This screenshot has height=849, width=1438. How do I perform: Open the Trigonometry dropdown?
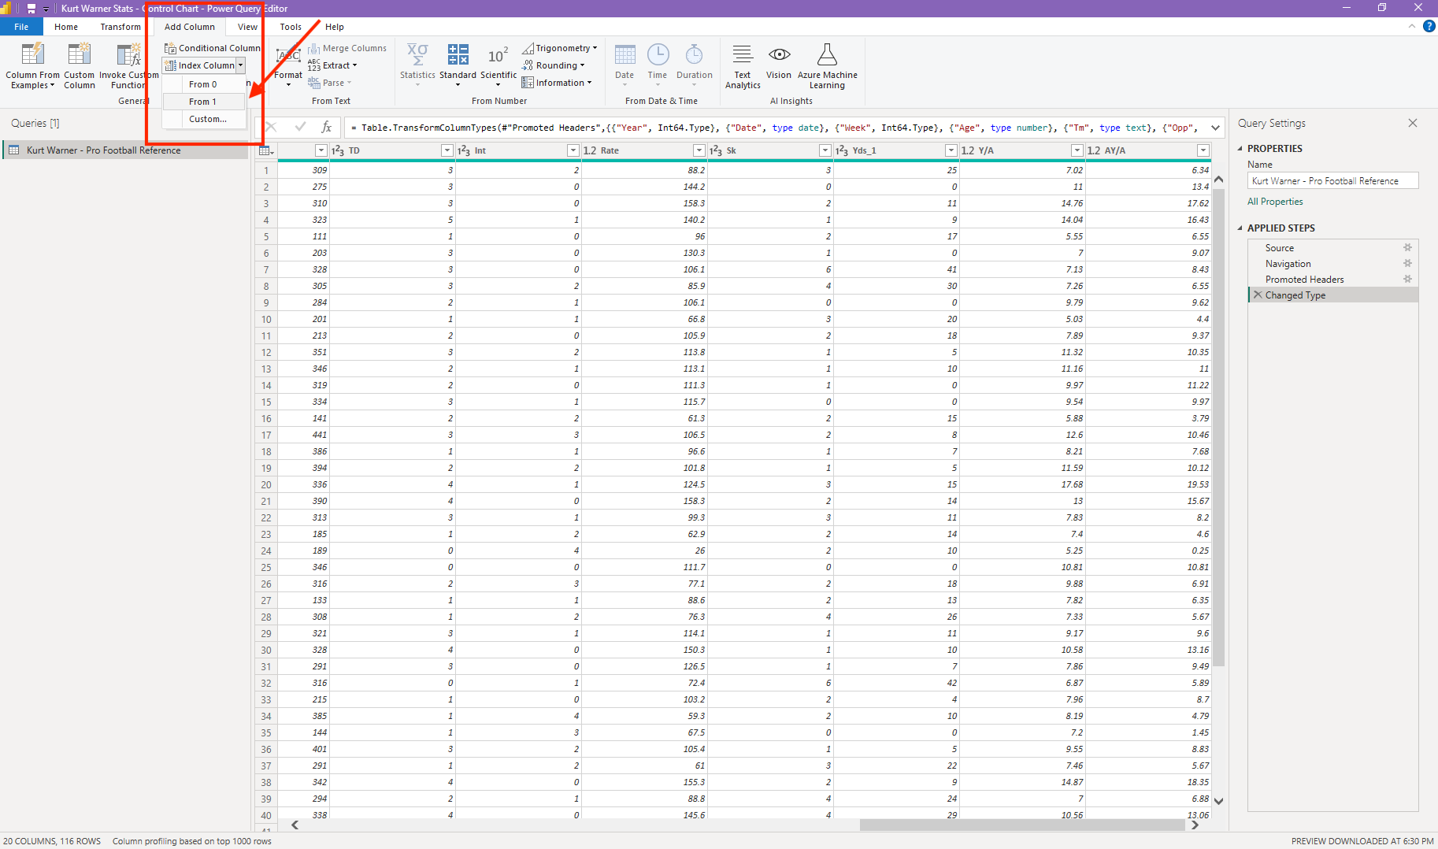click(x=560, y=48)
